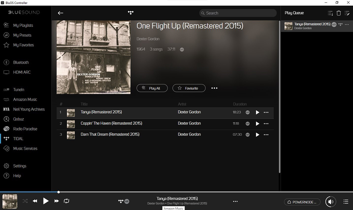
Task: Open the Dexter Gordon artist on the Coppin' The Haven row
Action: (x=189, y=123)
